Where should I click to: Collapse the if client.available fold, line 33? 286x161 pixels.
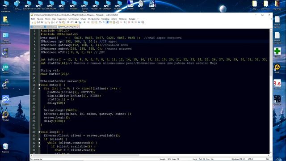pos(39,146)
